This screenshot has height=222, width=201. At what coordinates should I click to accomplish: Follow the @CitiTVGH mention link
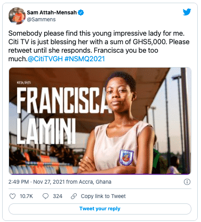click(45, 59)
